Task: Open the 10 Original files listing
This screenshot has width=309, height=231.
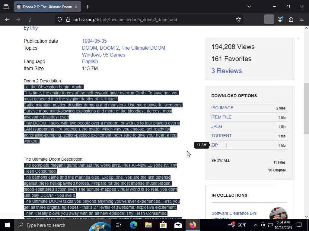Action: coord(277,170)
